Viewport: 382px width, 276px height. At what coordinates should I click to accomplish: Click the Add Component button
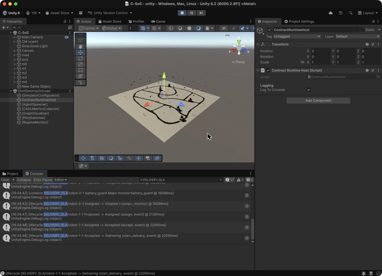[318, 101]
